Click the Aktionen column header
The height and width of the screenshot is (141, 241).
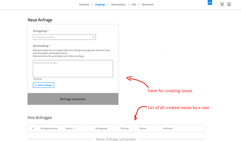168,128
